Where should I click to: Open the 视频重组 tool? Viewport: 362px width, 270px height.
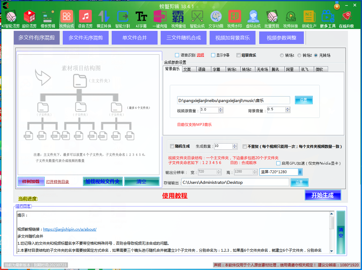[x=178, y=19]
